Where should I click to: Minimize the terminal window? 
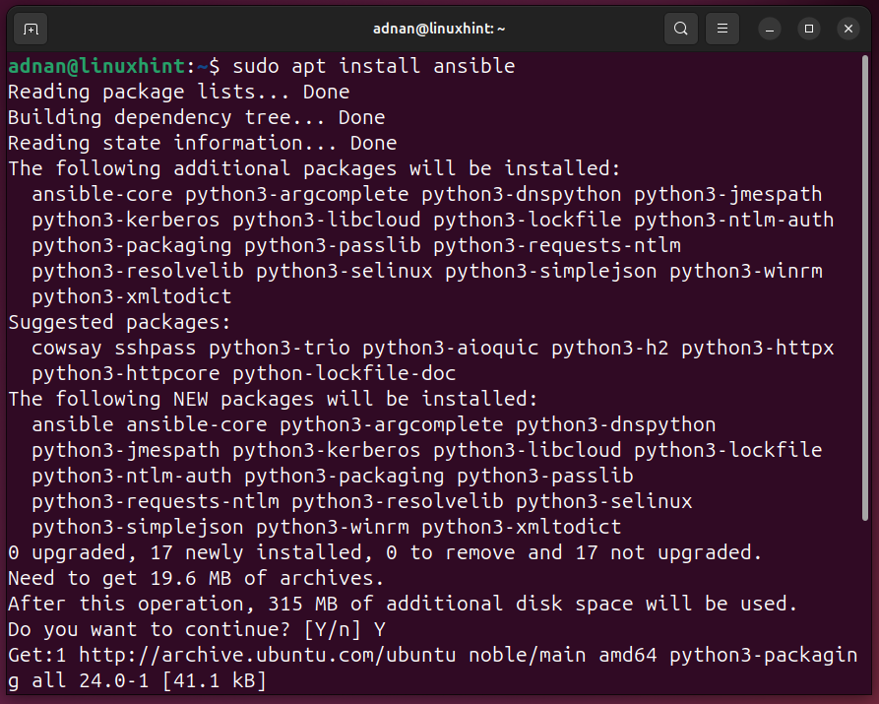tap(770, 29)
